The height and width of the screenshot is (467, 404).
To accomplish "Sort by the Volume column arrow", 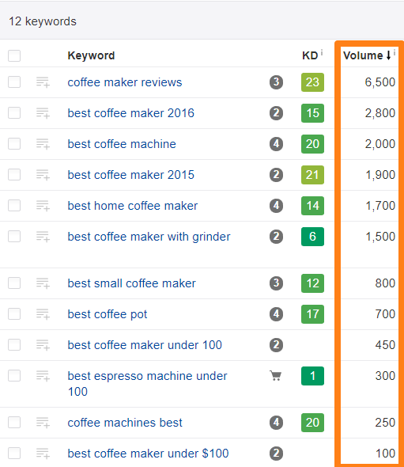I will coord(388,55).
